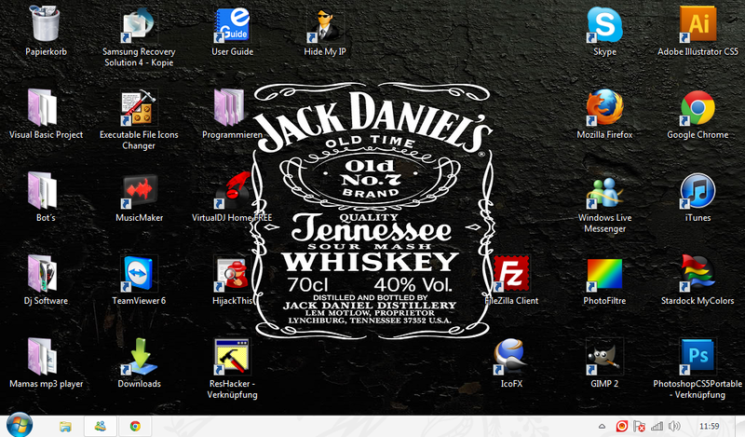This screenshot has height=437, width=745.
Task: Switch to Chrome in the taskbar
Action: pos(135,427)
